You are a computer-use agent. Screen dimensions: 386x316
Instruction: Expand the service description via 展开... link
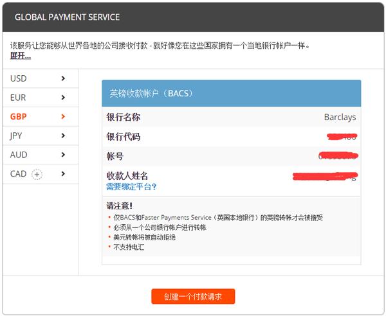(21, 56)
